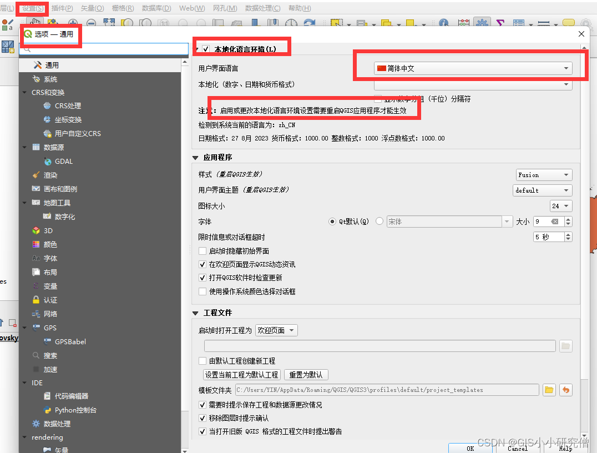
Task: Reset template folder with orange arrow icon
Action: [566, 390]
